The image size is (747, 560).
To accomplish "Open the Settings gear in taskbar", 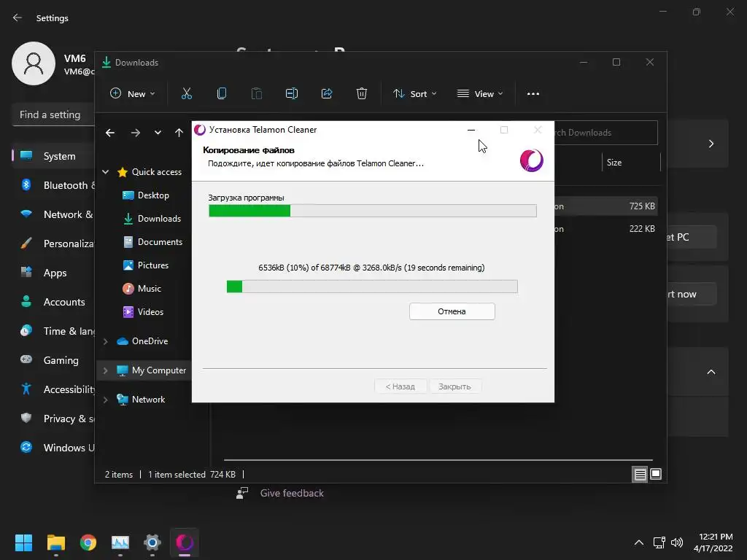I will (x=152, y=542).
